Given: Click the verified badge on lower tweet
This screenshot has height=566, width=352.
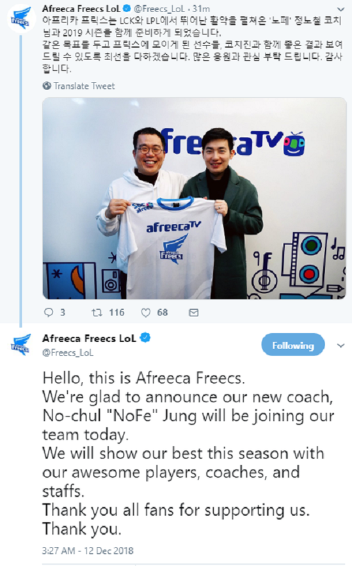Looking at the screenshot, I should tap(145, 338).
